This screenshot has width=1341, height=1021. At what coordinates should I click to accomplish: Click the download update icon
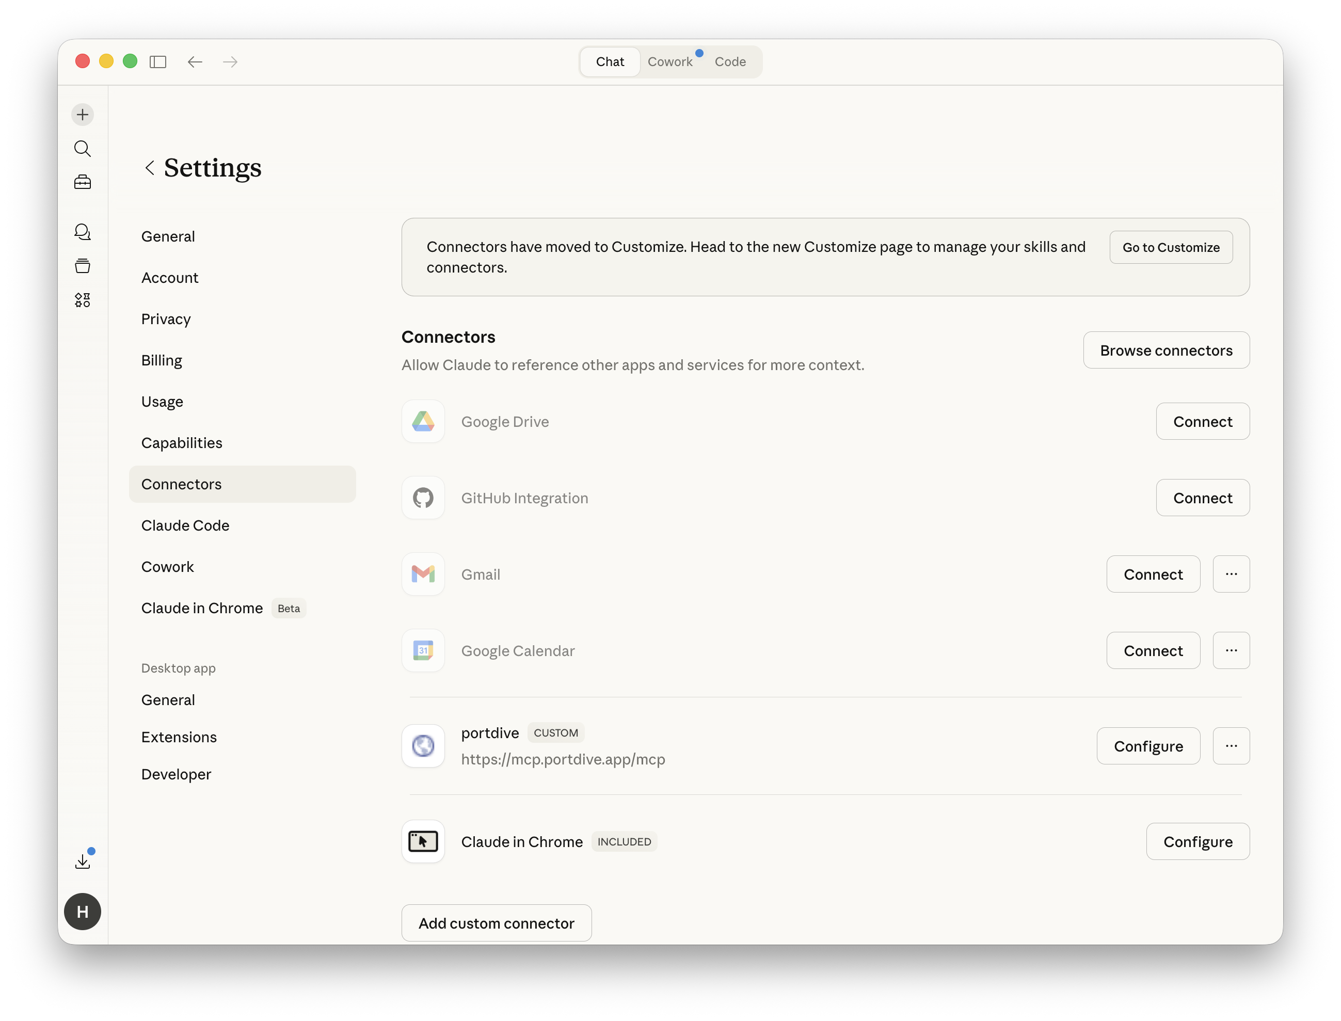[83, 861]
